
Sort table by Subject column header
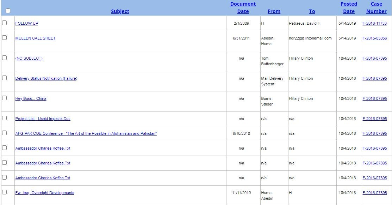tap(120, 11)
